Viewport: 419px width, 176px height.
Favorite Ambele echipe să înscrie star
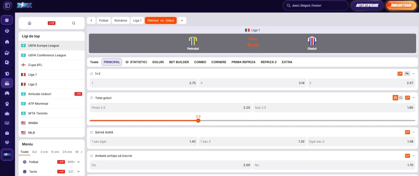[92, 156]
